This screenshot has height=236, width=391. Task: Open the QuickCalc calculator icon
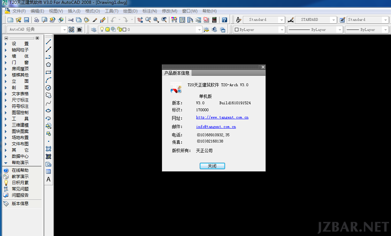(x=214, y=20)
